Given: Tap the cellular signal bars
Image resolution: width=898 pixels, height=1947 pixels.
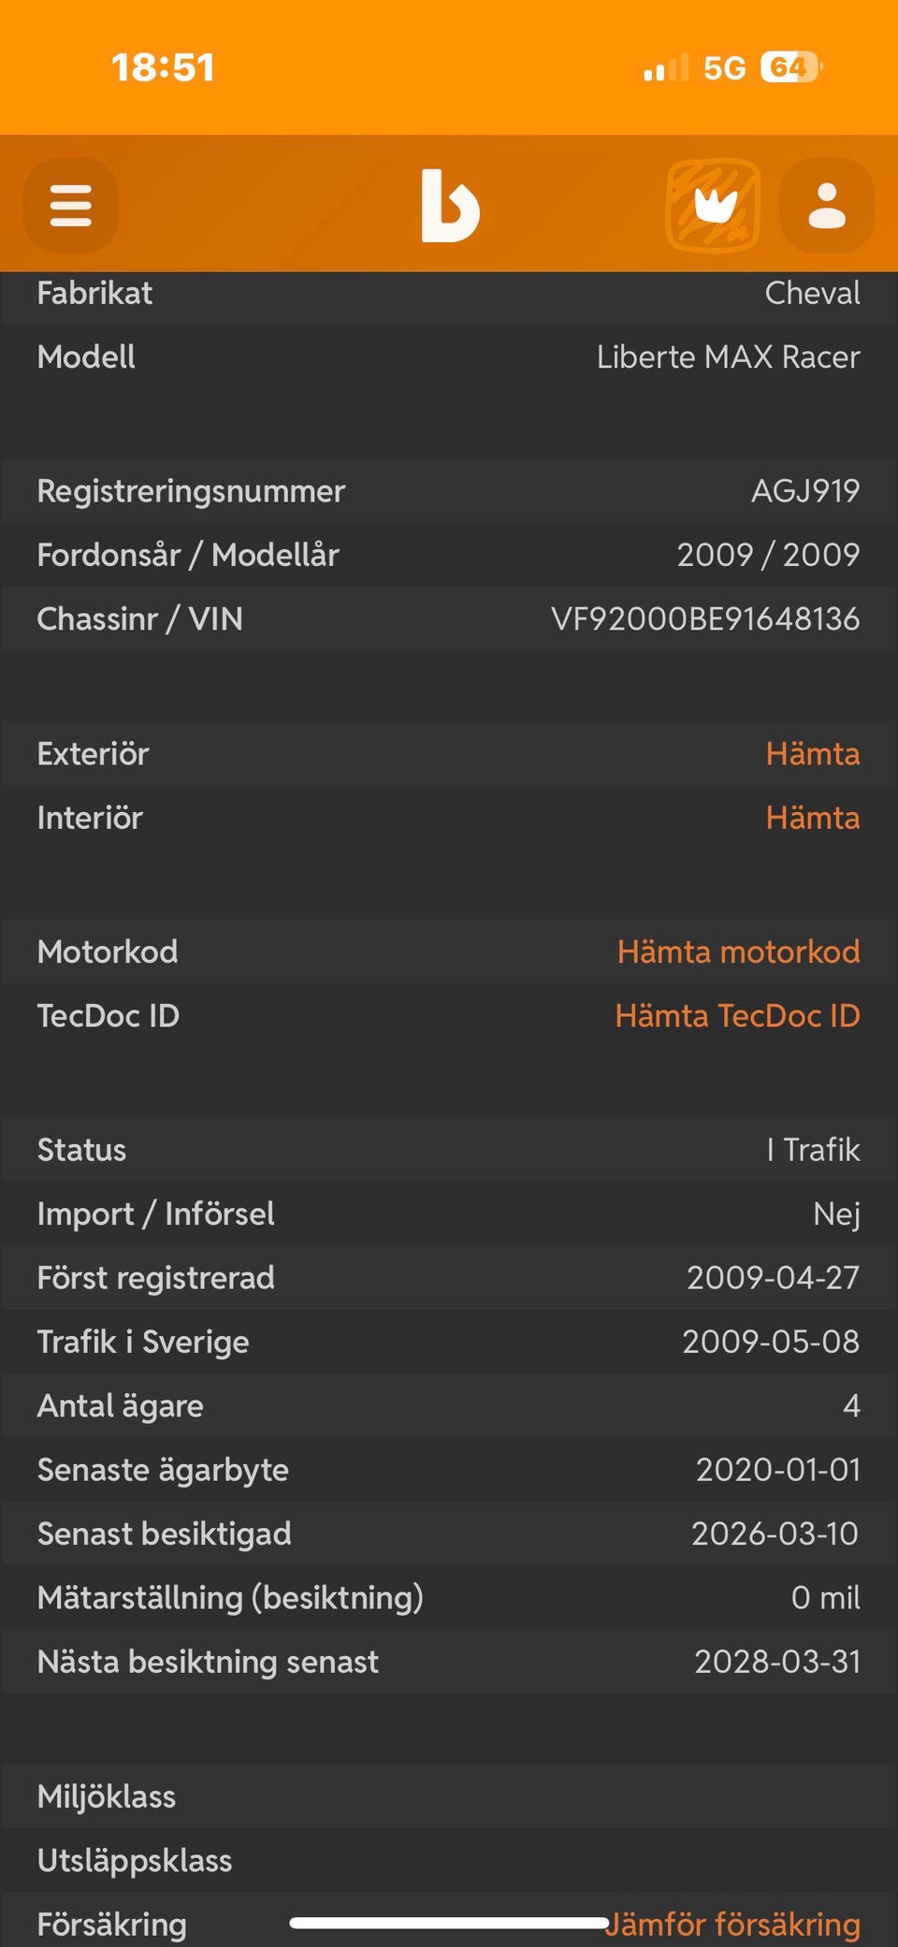Looking at the screenshot, I should (x=665, y=68).
